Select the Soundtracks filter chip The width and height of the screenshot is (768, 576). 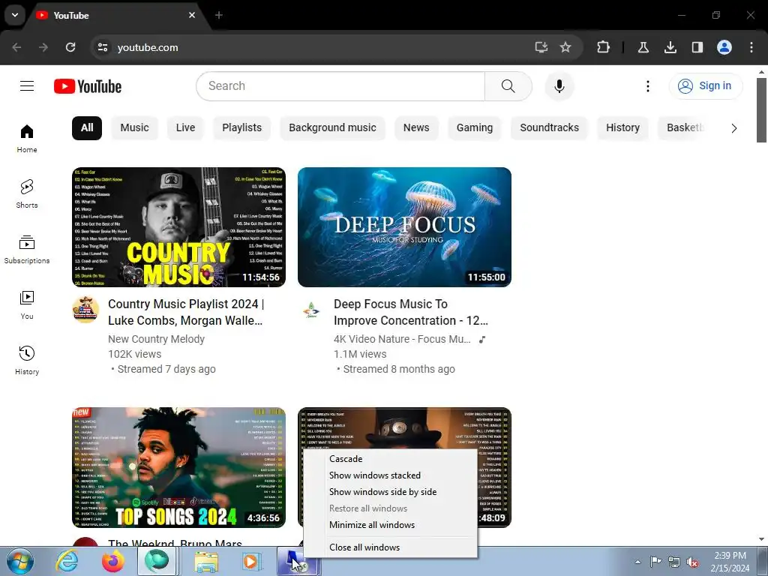(549, 127)
